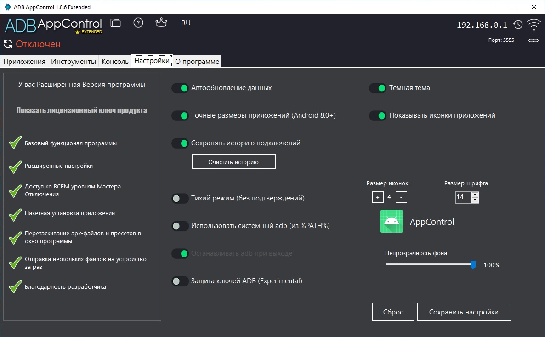545x337 pixels.
Task: Click the Непрозрачность фона slider handle
Action: coord(473,265)
